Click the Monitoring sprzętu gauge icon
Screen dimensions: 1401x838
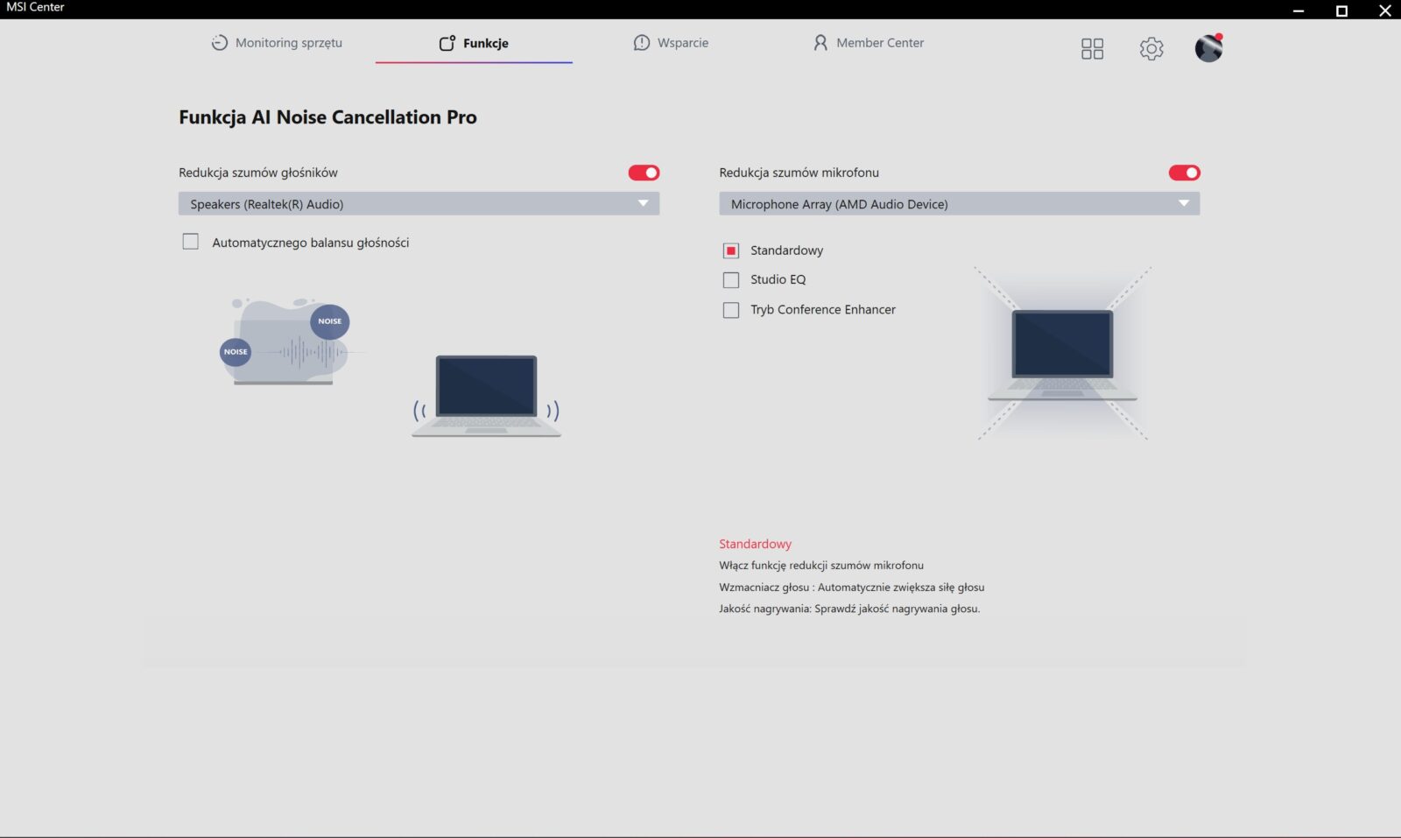pyautogui.click(x=219, y=43)
